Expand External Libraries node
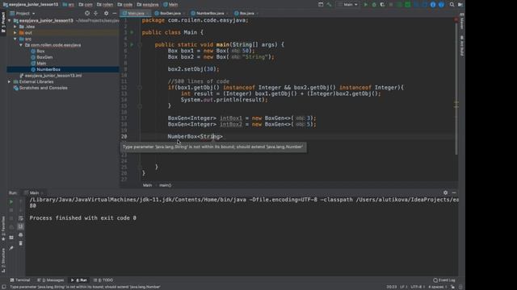Screen dimensions: 517x290 9,81
